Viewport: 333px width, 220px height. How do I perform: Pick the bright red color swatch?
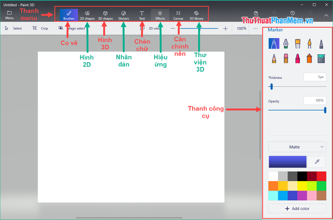322,176
